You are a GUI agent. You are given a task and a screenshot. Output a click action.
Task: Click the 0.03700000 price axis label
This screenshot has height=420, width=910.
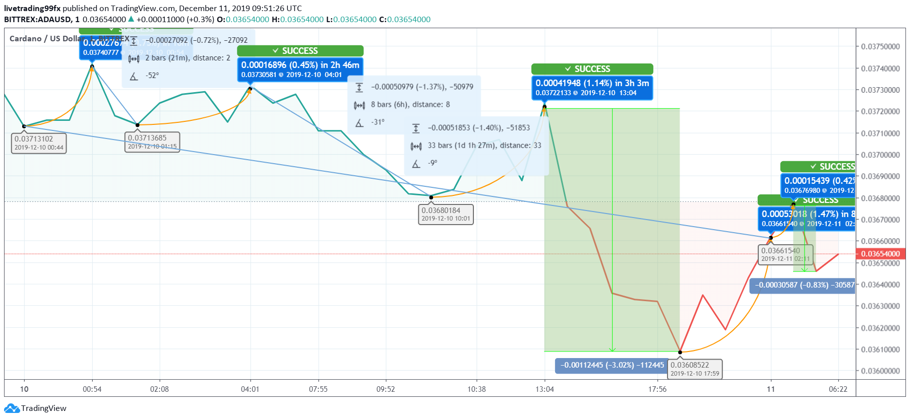[880, 155]
